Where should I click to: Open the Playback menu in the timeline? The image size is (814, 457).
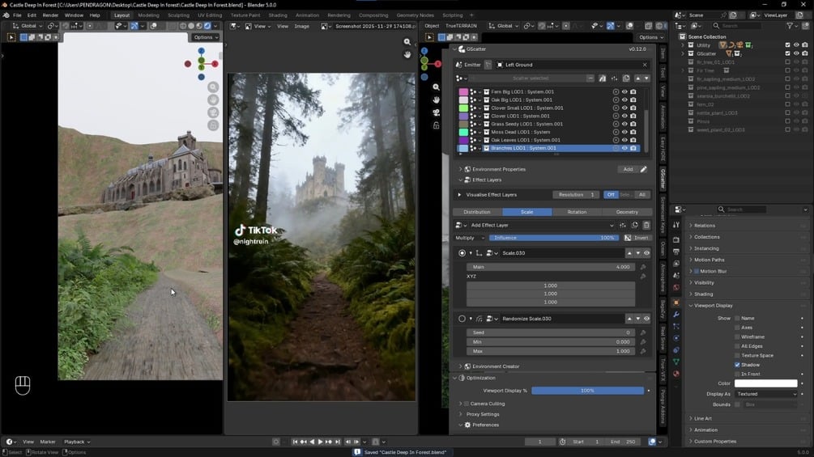point(77,442)
